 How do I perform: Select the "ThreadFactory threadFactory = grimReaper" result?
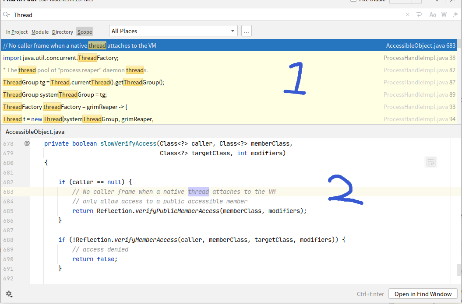click(229, 107)
